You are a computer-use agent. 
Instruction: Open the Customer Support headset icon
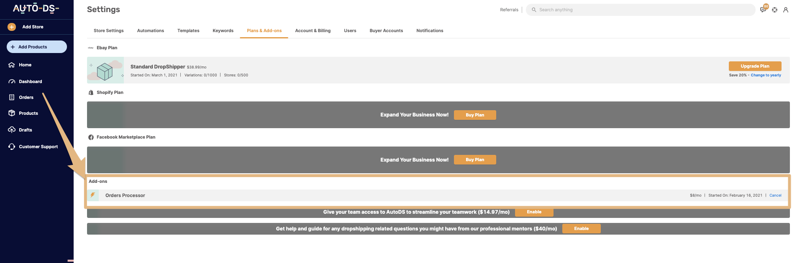(12, 147)
